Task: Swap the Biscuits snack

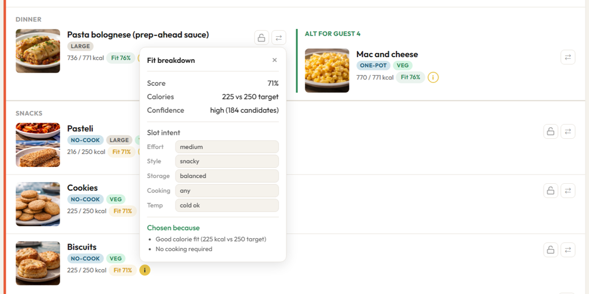Action: pyautogui.click(x=568, y=250)
